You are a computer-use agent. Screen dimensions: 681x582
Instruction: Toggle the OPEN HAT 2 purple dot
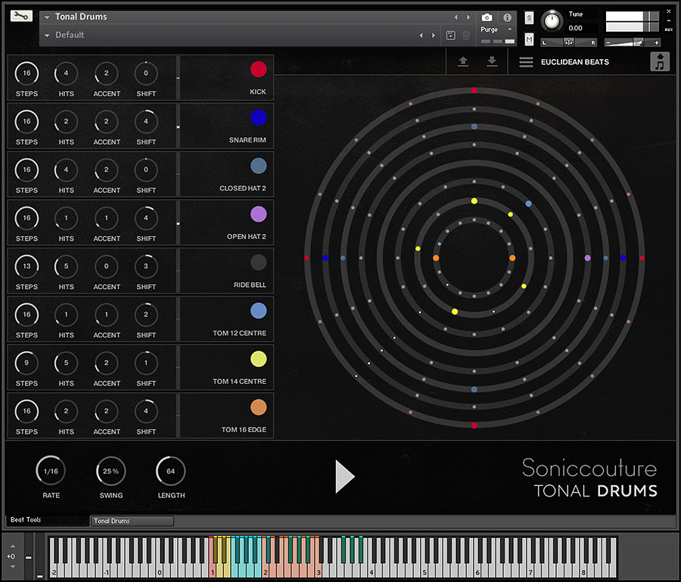click(x=259, y=214)
